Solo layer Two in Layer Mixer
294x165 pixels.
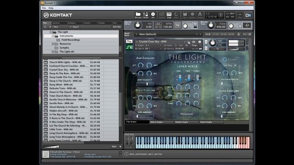[186, 77]
